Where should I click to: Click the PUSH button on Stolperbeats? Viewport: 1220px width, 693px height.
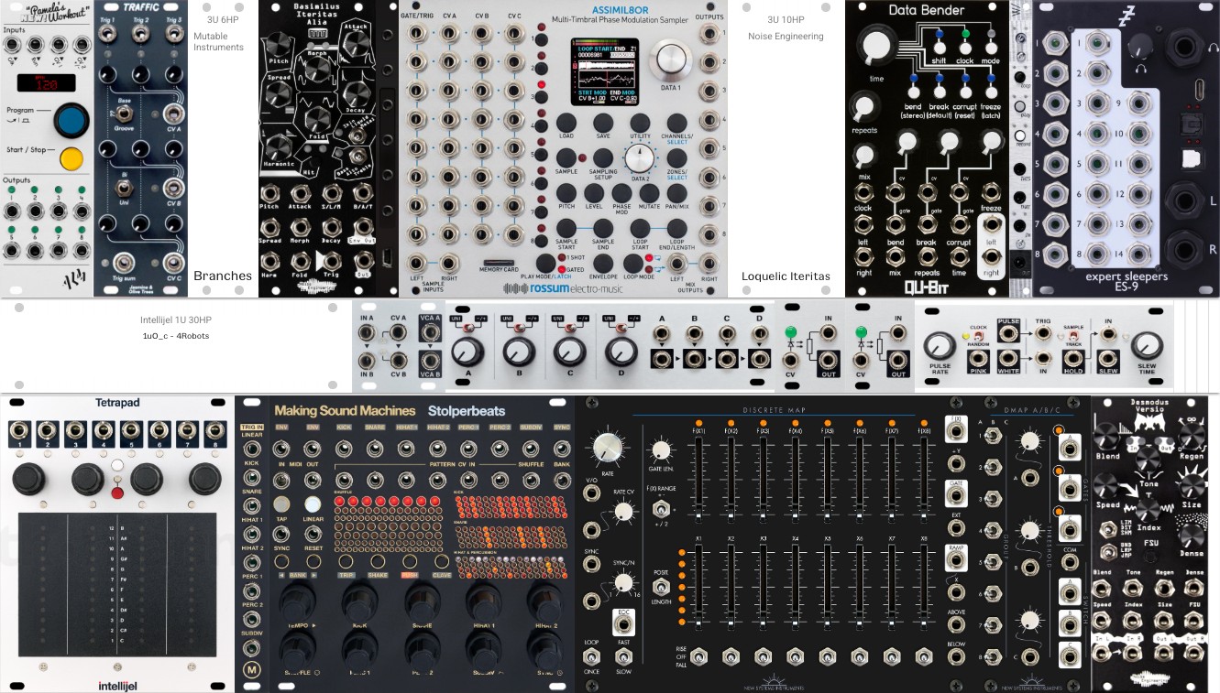click(x=412, y=562)
